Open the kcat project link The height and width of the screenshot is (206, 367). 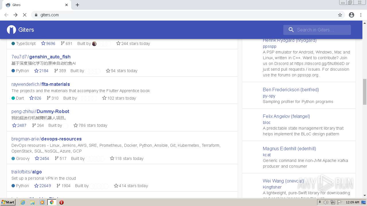pyautogui.click(x=267, y=155)
